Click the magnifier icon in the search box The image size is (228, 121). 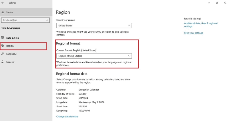click(x=48, y=20)
